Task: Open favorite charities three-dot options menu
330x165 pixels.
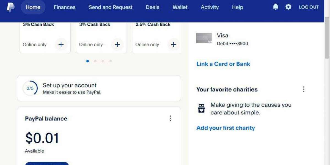Action: pyautogui.click(x=304, y=89)
